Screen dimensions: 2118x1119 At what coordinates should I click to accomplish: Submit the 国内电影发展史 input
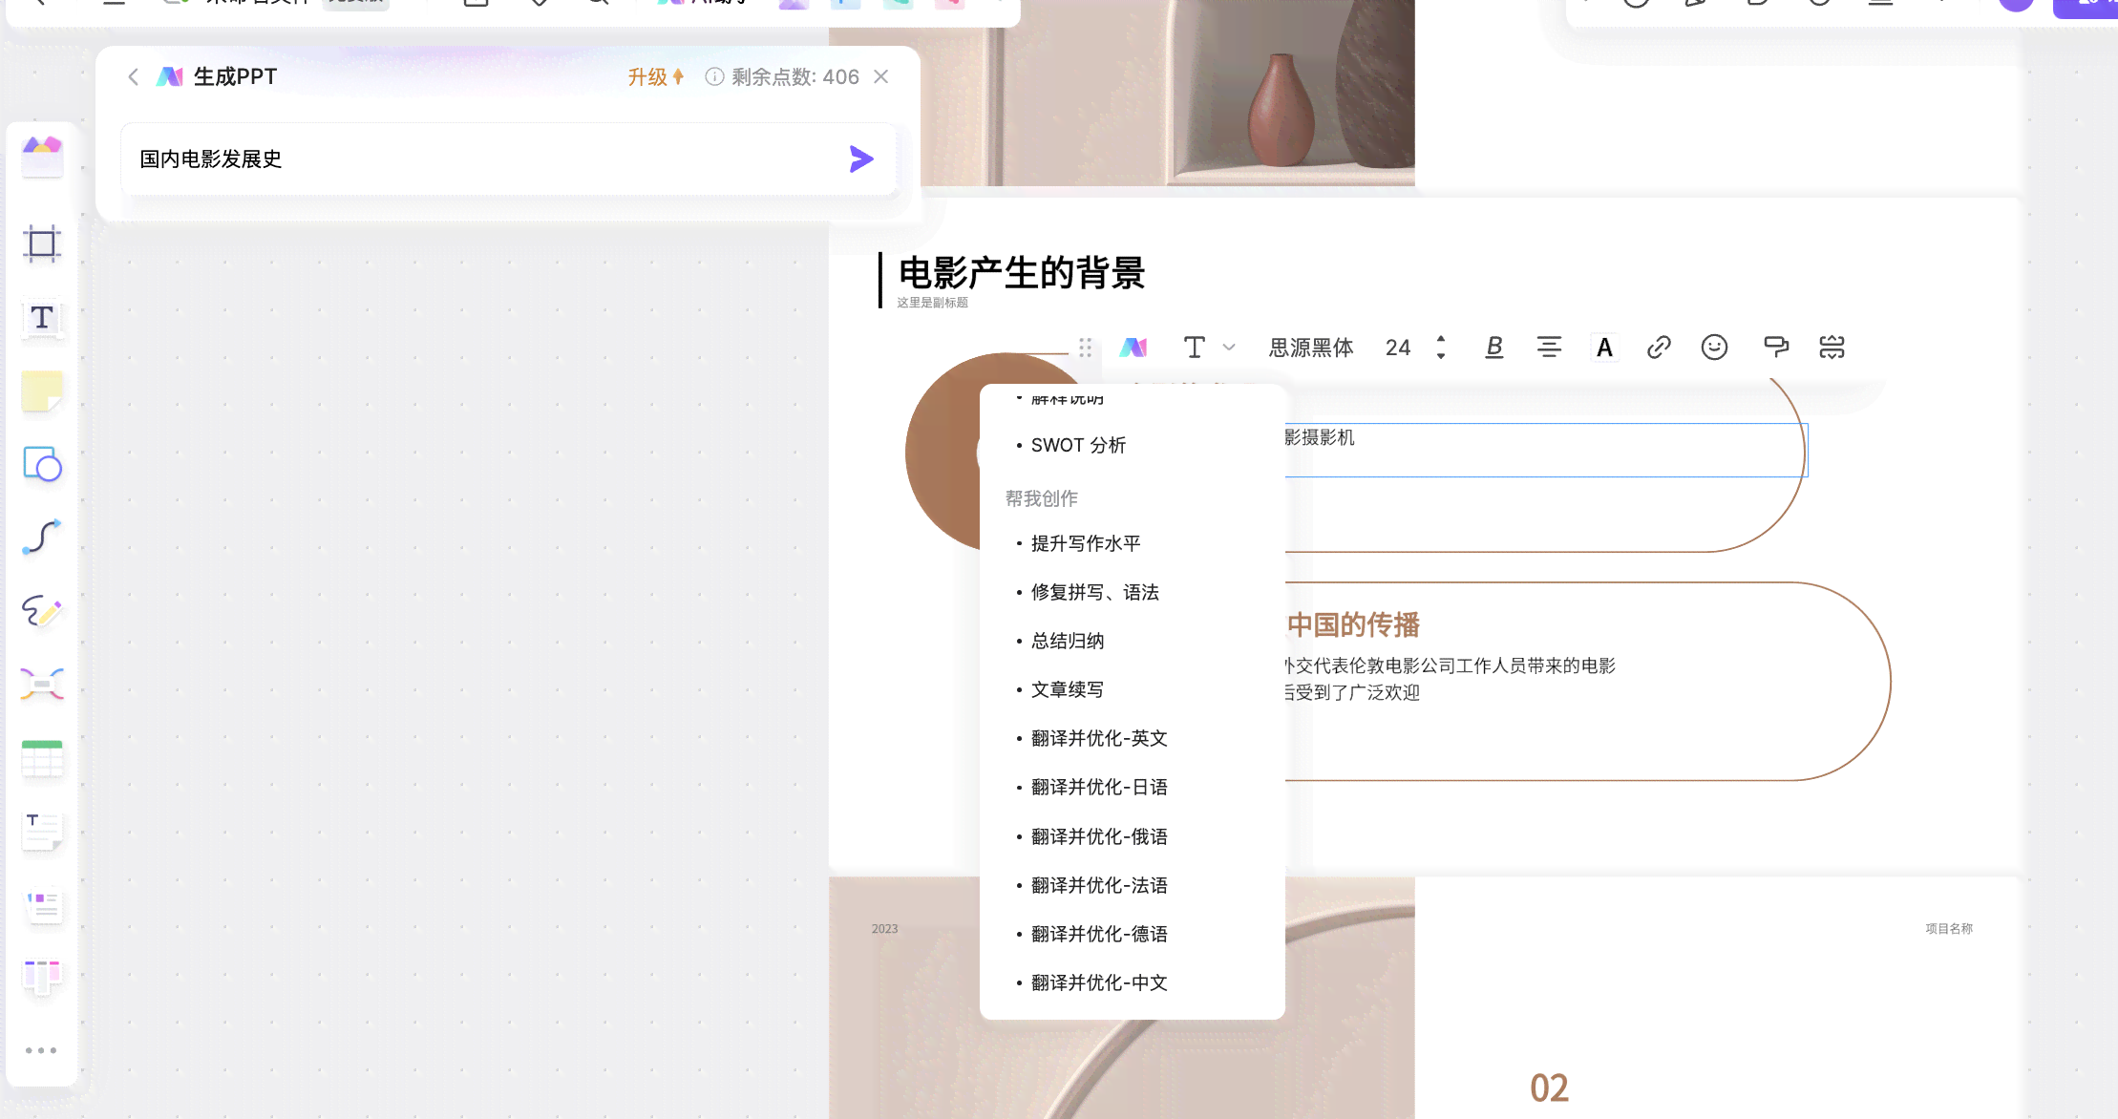[x=861, y=158]
